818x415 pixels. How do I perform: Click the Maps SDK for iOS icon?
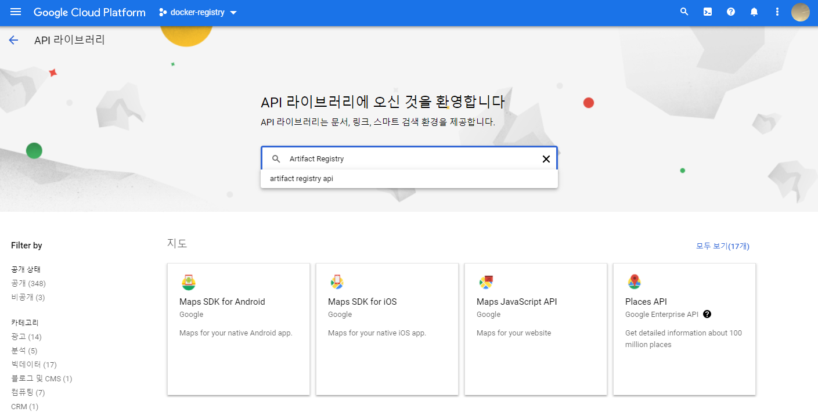(x=337, y=282)
